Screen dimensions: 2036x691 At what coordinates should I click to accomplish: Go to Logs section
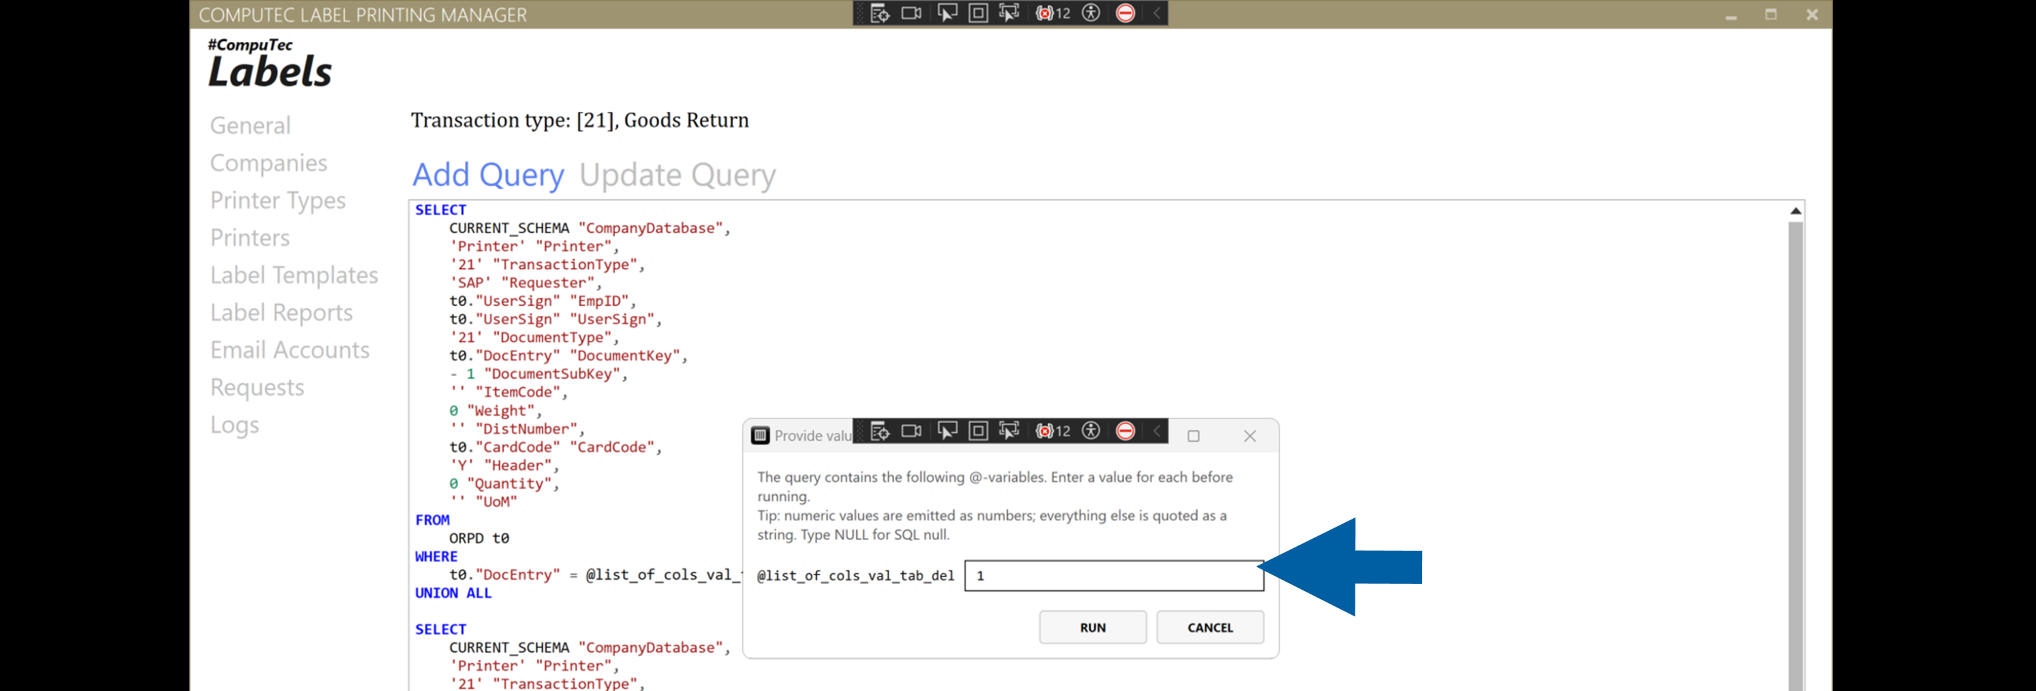coord(234,425)
